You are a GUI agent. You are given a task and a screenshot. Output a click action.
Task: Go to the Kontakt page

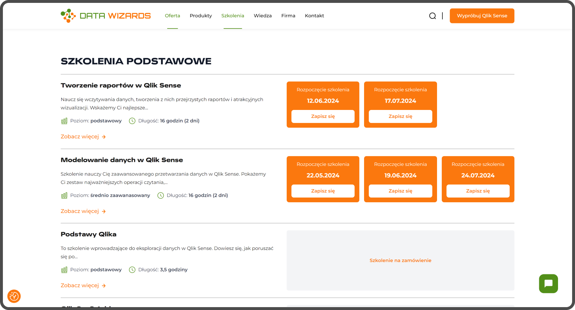click(314, 16)
